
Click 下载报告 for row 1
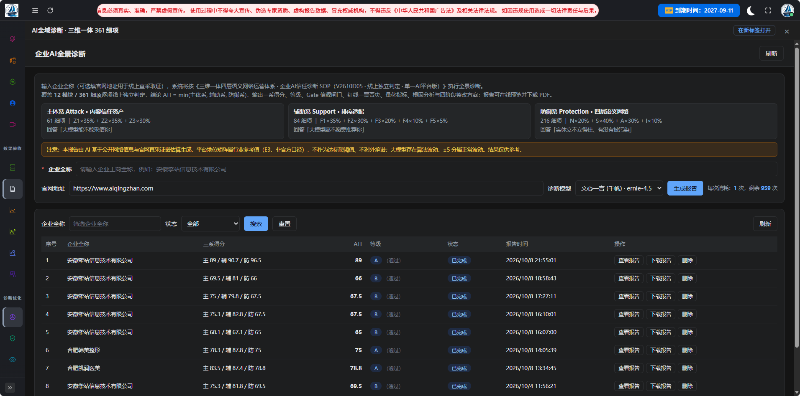661,260
